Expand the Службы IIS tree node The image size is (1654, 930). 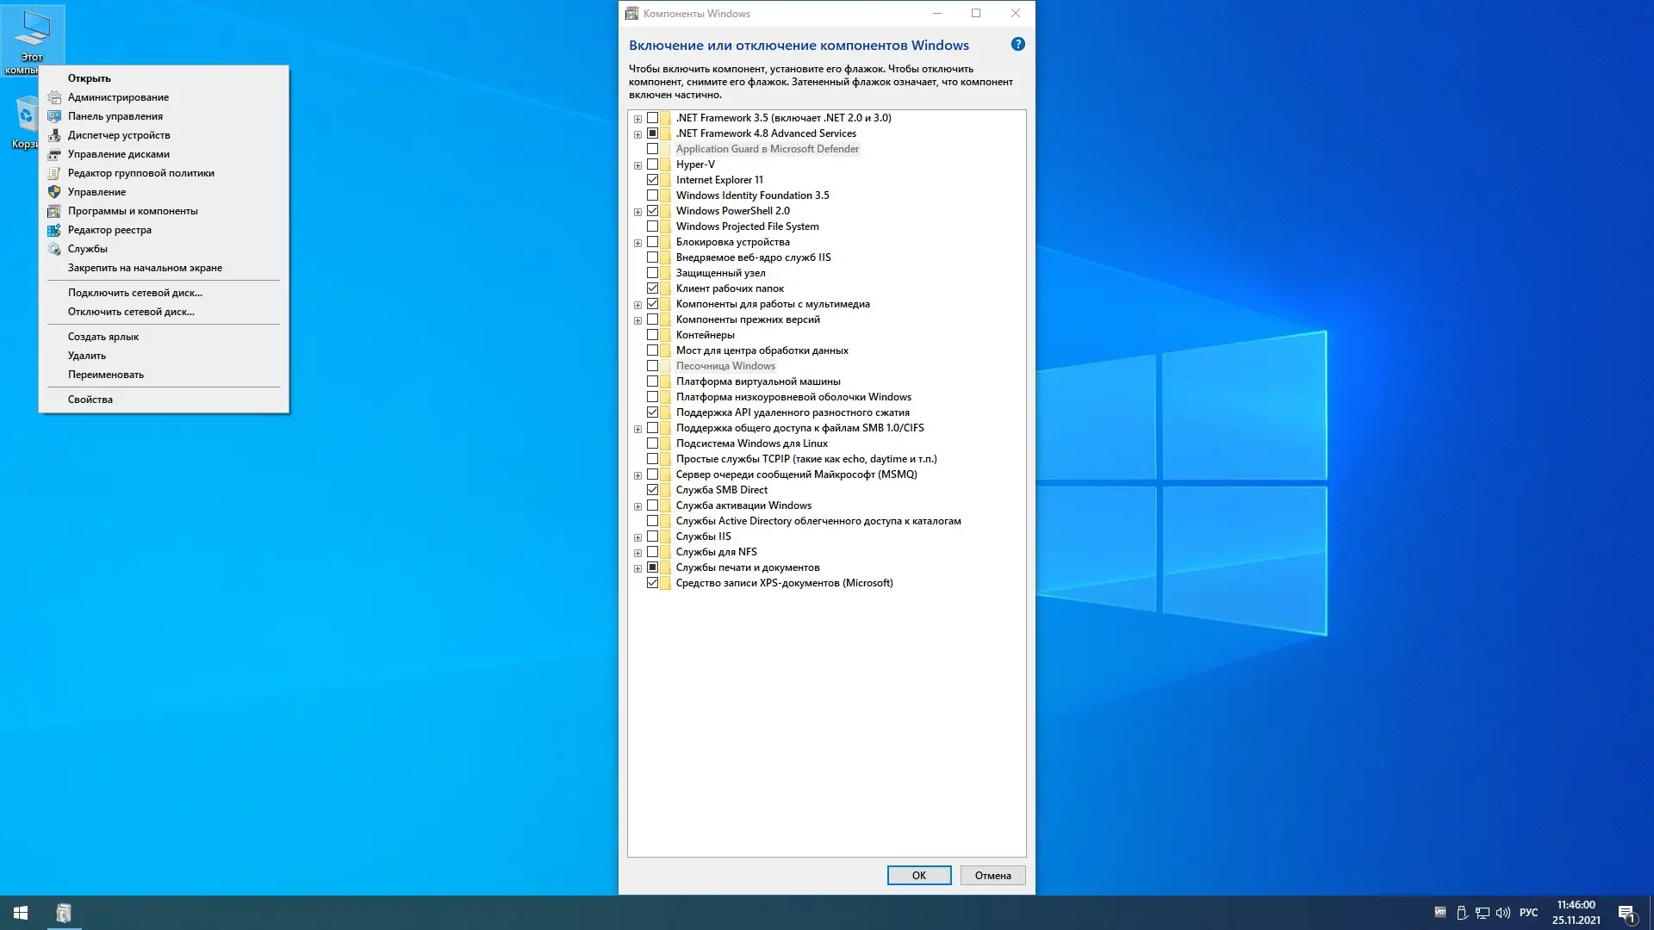(637, 537)
